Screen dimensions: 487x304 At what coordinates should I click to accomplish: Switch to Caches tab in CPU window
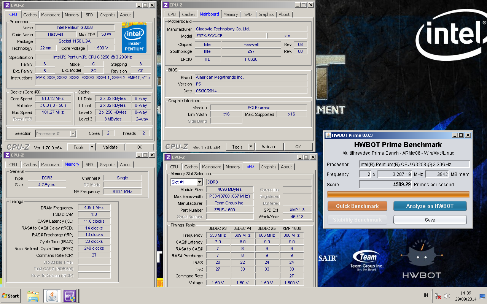click(30, 15)
